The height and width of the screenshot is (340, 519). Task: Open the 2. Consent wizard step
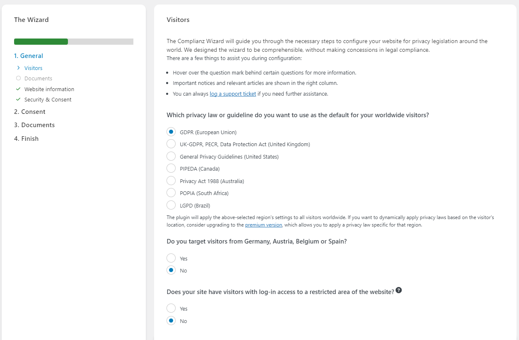[29, 112]
